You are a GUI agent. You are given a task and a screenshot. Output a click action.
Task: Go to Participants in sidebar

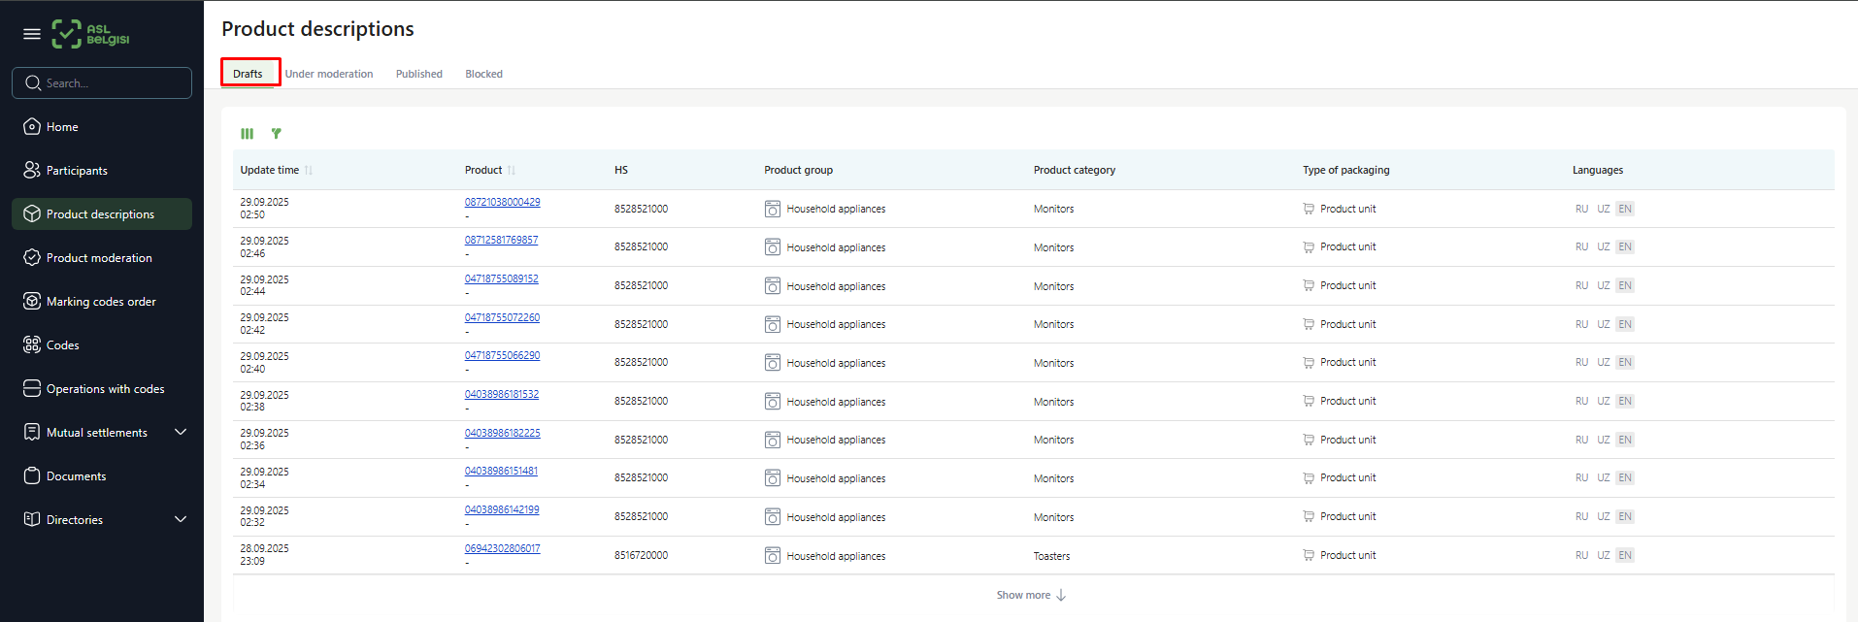coord(77,171)
